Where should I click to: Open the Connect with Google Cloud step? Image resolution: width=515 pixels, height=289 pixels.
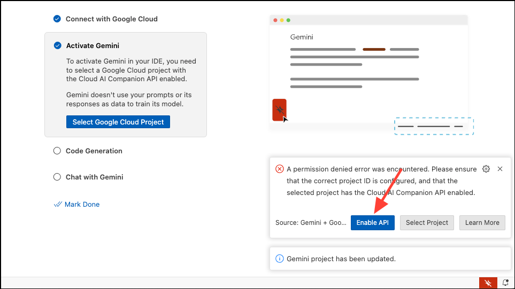point(112,19)
